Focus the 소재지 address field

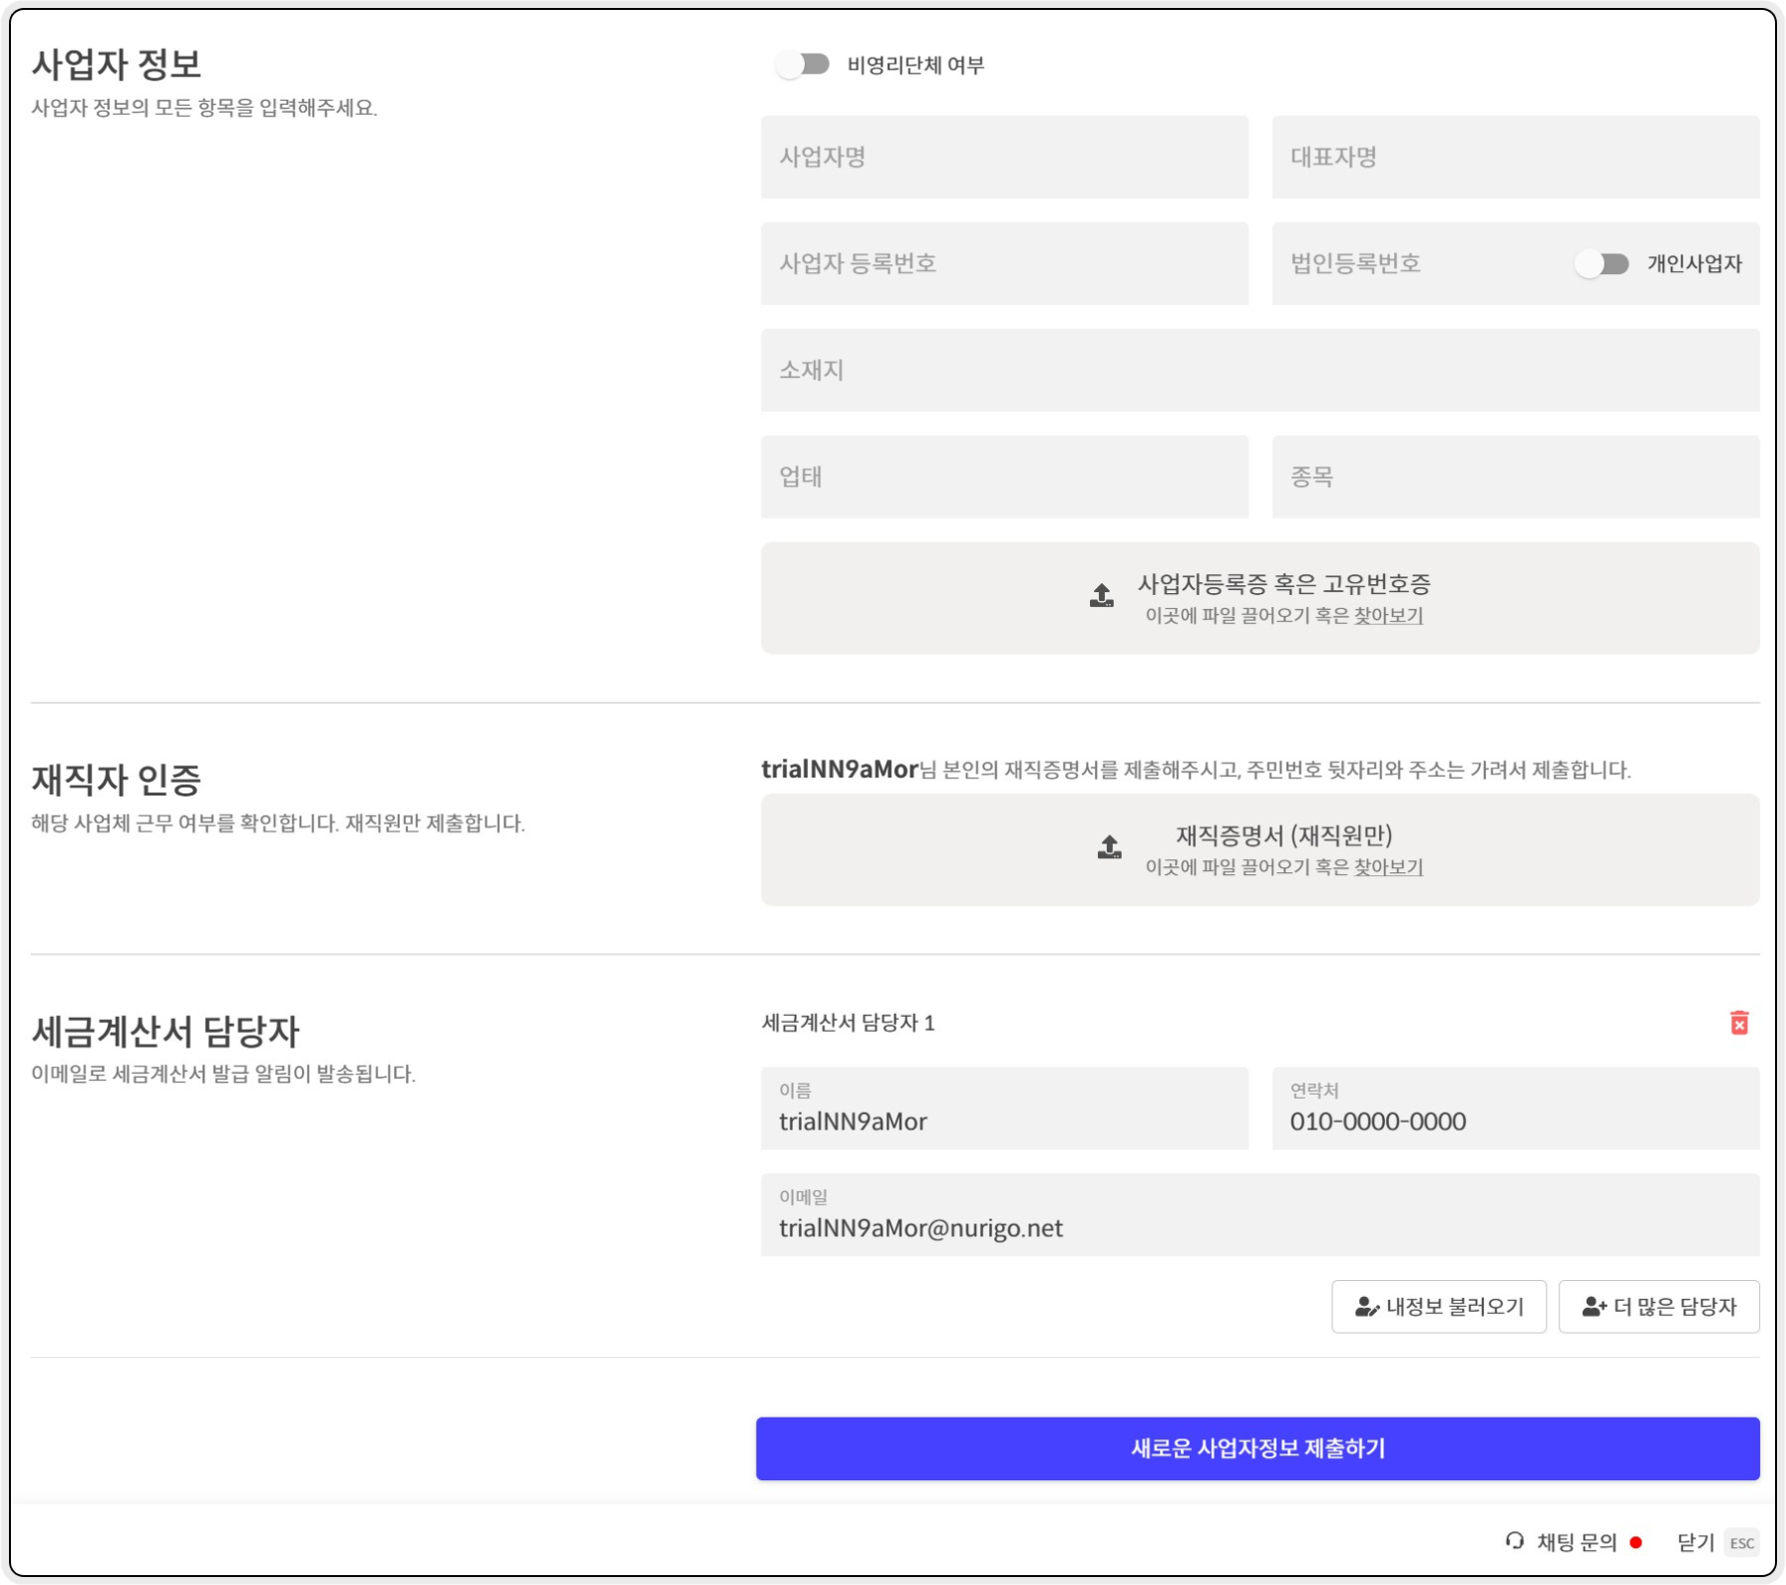click(1259, 371)
